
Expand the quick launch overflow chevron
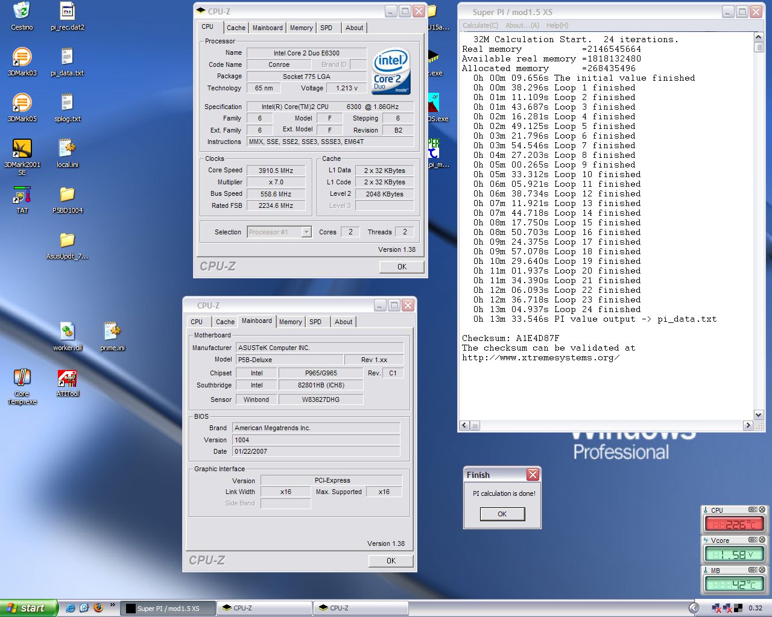click(x=113, y=605)
